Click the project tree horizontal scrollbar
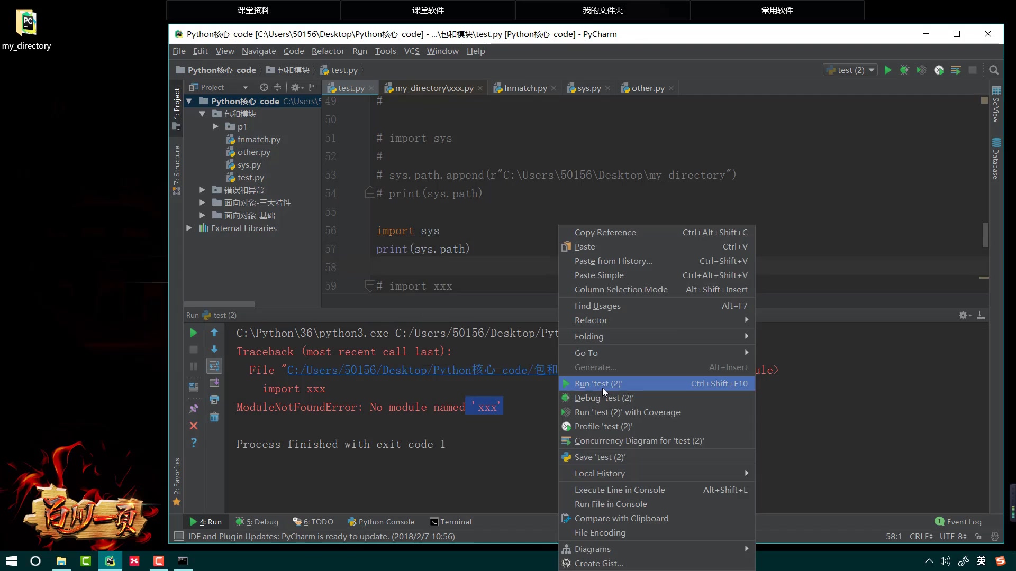 [219, 304]
